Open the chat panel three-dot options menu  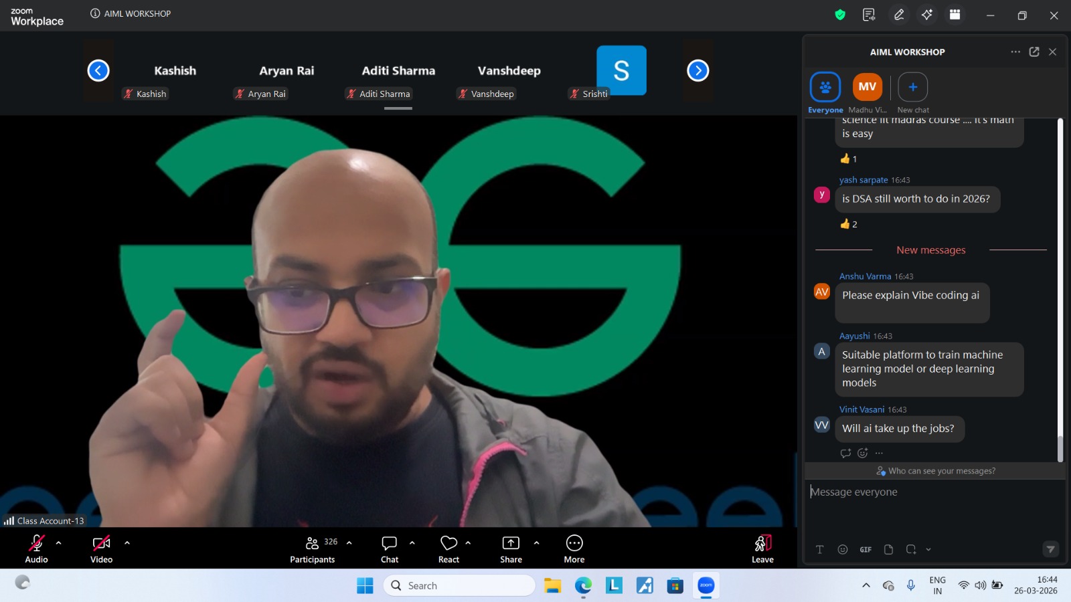1015,52
